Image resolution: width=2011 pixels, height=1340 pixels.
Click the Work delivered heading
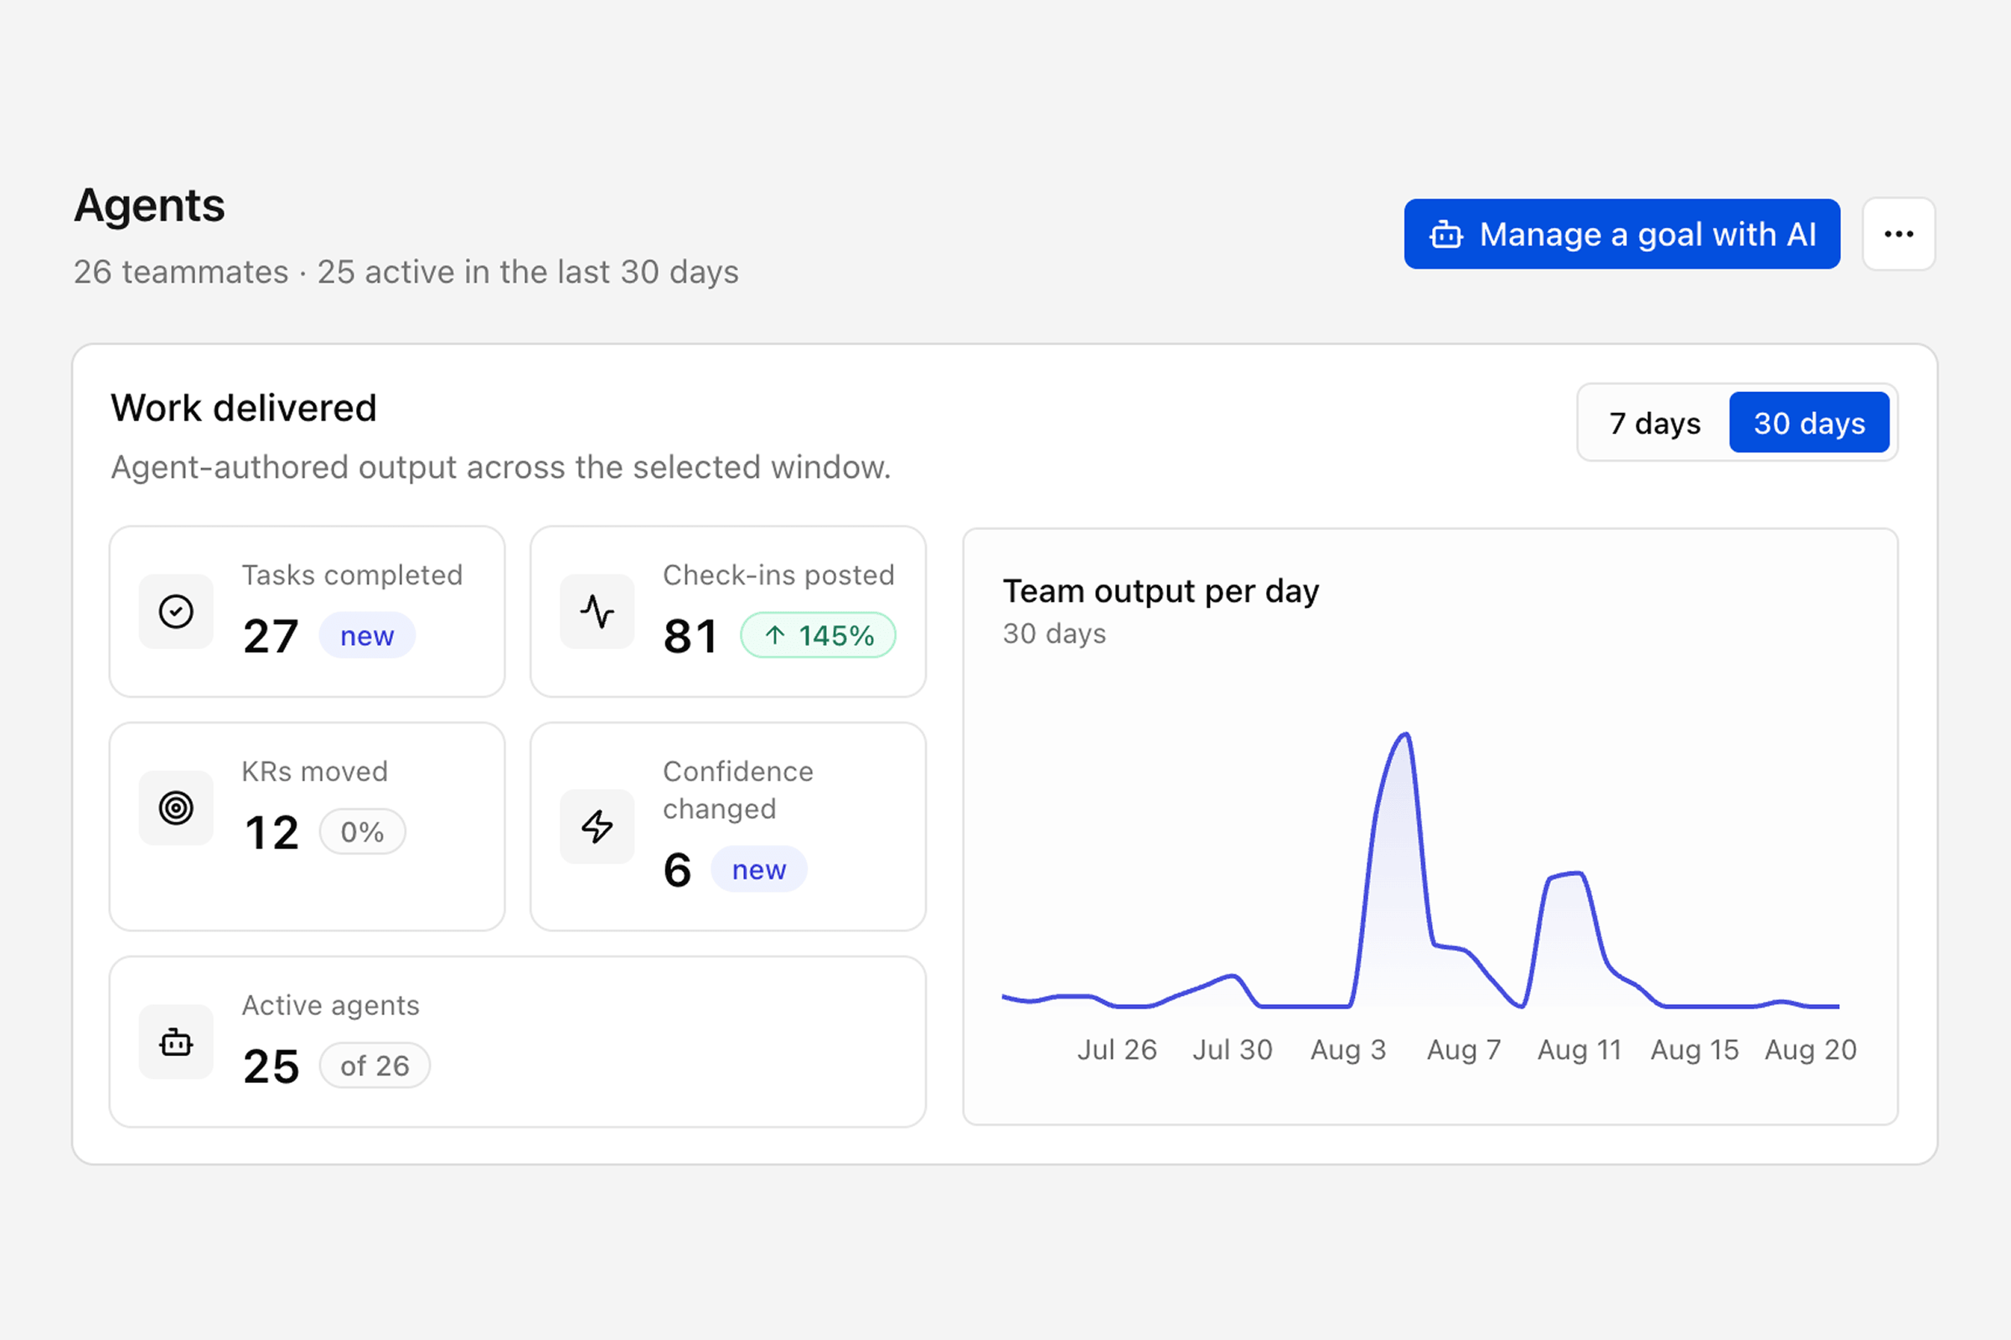(x=244, y=409)
